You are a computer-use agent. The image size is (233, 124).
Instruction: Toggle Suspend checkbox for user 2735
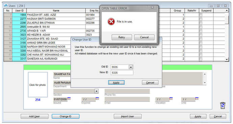201,31
